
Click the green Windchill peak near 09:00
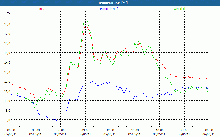[86, 16]
